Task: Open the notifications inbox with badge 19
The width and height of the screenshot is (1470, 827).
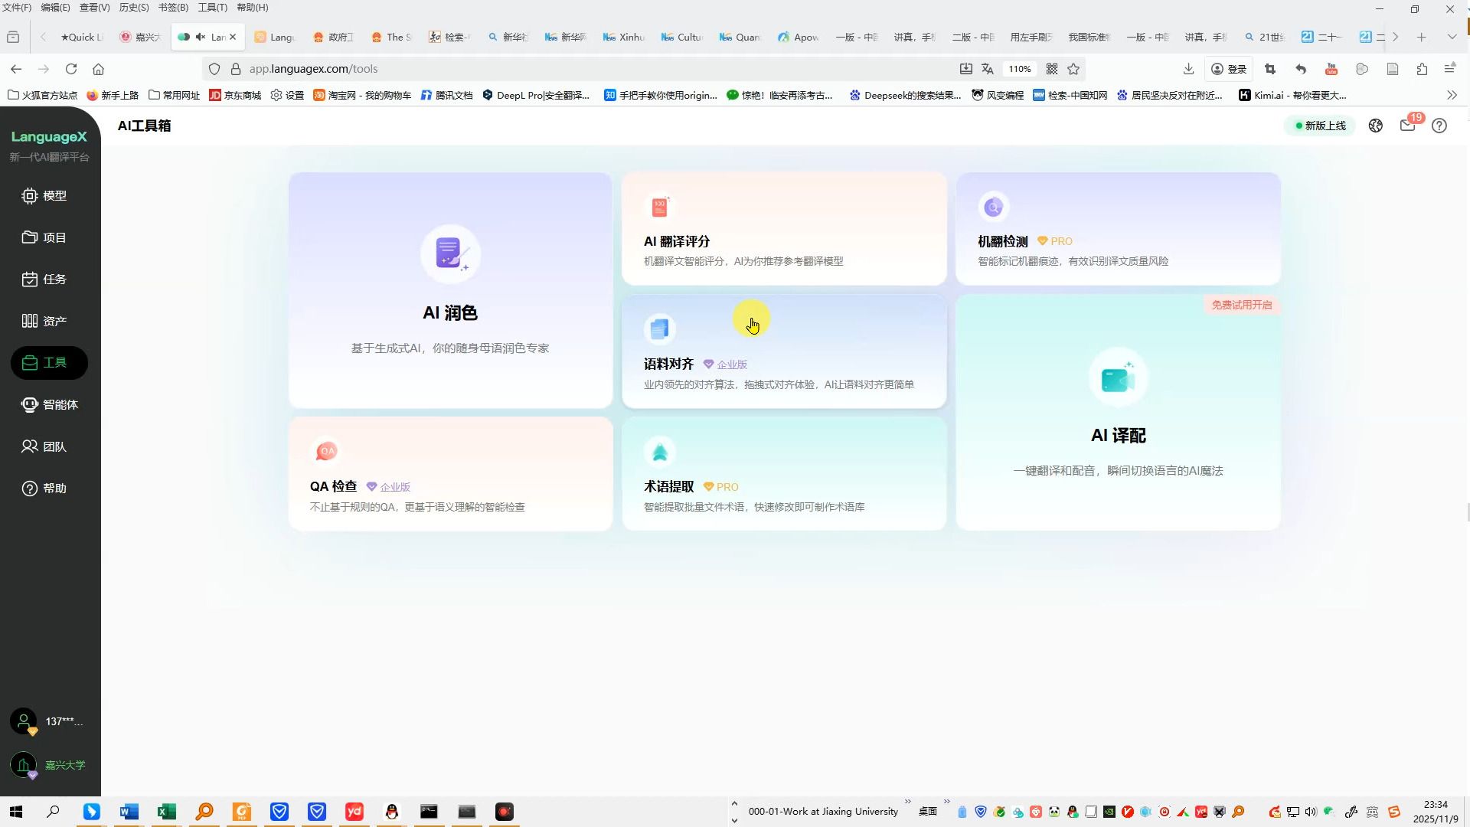Action: click(1407, 126)
